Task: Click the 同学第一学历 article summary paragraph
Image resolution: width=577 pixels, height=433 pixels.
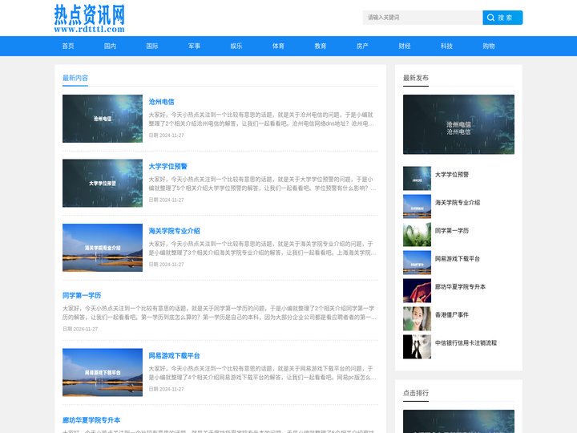Action: [x=220, y=313]
